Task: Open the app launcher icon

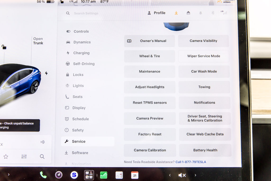Action: click(89, 175)
